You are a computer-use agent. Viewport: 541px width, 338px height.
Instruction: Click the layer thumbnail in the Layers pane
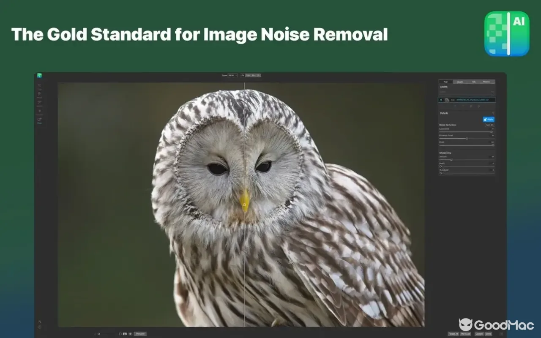pos(447,100)
